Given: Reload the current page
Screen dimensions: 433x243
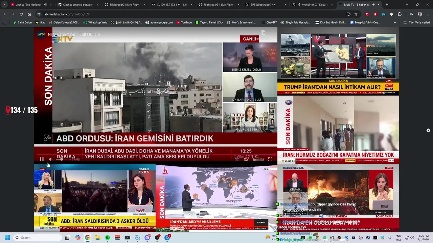Looking at the screenshot, I should click(21, 14).
